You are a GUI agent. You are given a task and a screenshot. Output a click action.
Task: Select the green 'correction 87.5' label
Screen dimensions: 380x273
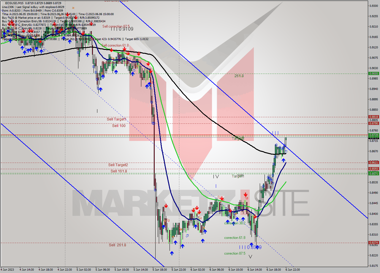[x=235, y=253]
